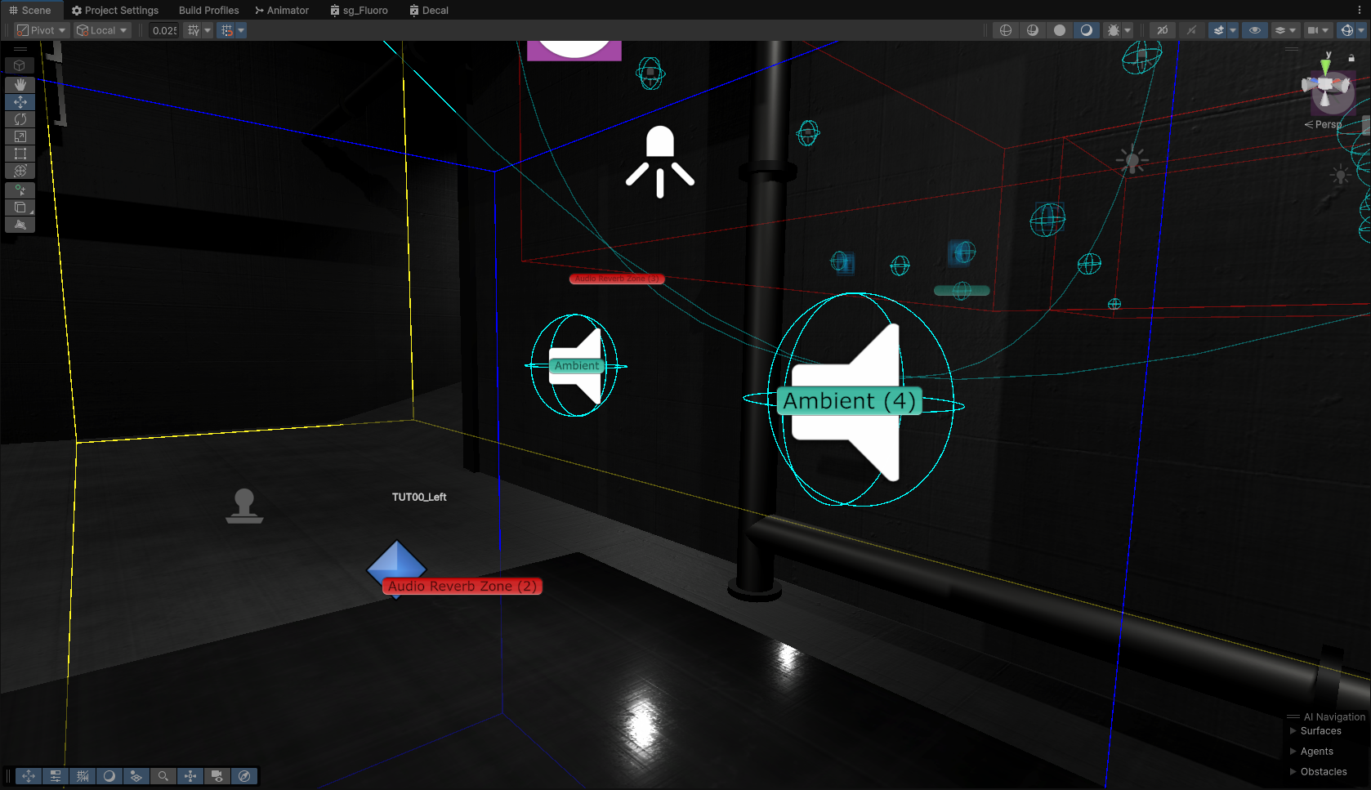Image resolution: width=1371 pixels, height=790 pixels.
Task: Toggle skybox and effects button
Action: pyautogui.click(x=1219, y=30)
